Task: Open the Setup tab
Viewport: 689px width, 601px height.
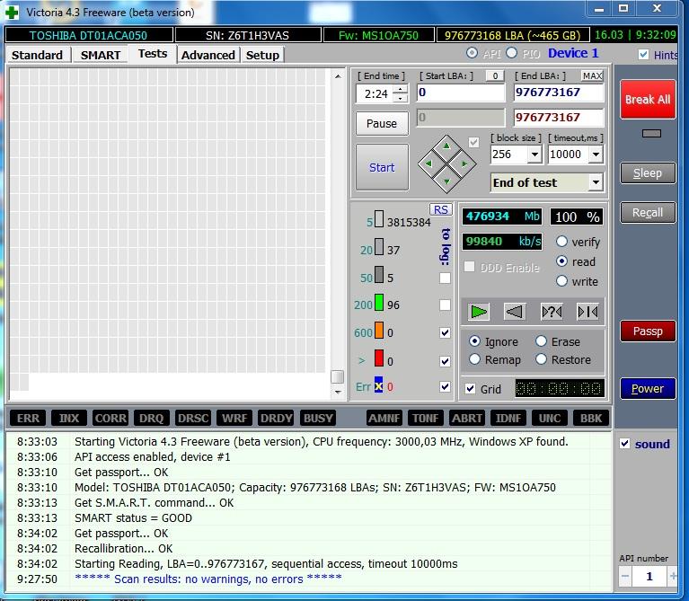Action: tap(262, 56)
